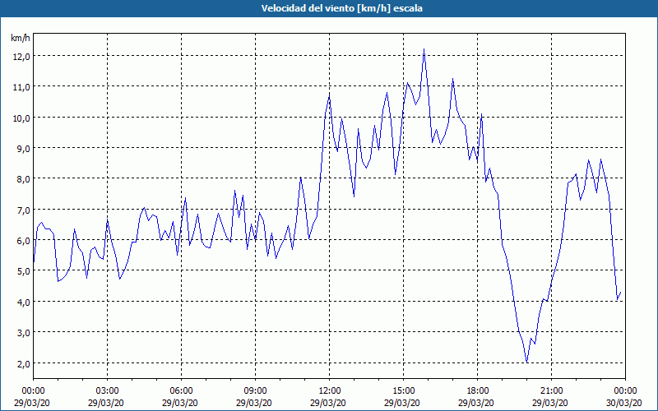This screenshot has height=411, width=658.
Task: Click the 15:00 time axis label
Action: click(x=403, y=391)
